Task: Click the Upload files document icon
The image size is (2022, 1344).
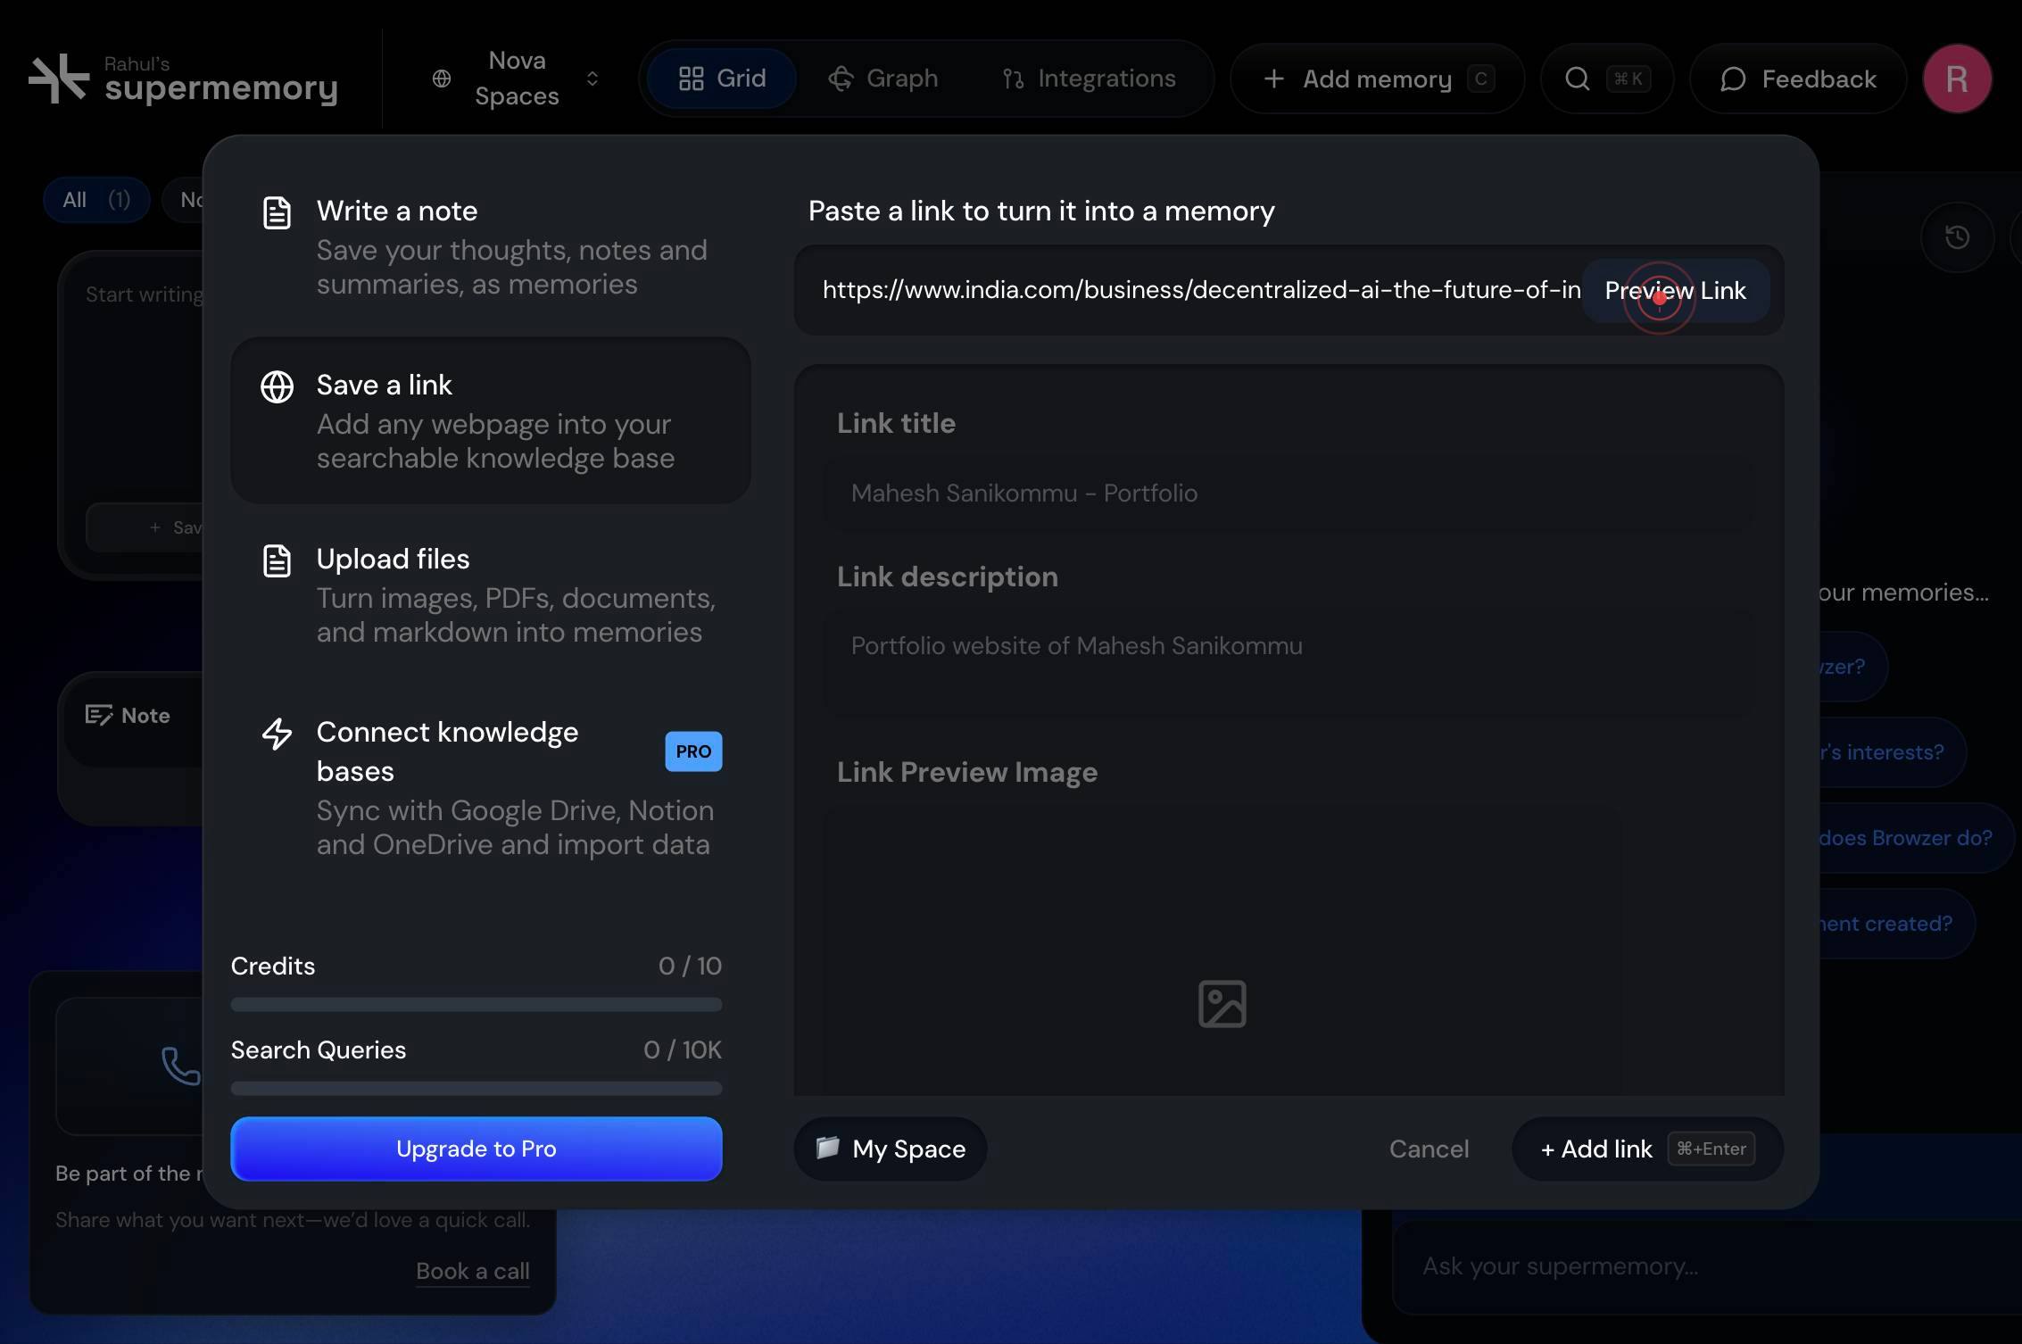Action: pos(277,560)
